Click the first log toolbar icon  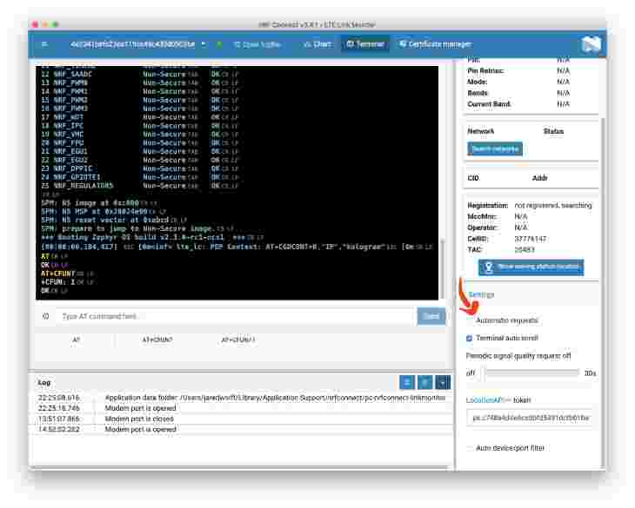pyautogui.click(x=406, y=382)
